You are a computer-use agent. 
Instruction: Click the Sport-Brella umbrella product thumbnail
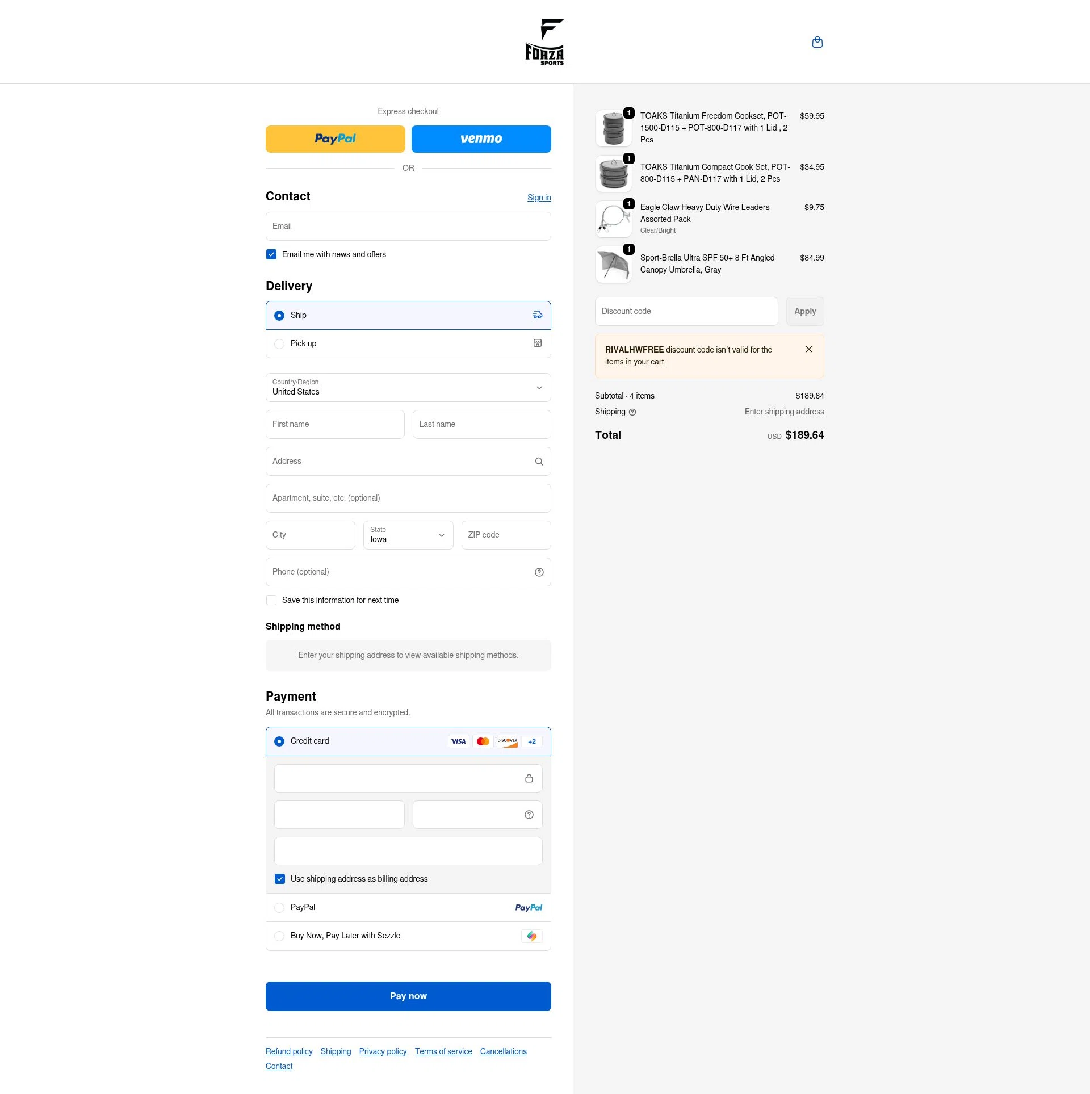click(x=614, y=265)
